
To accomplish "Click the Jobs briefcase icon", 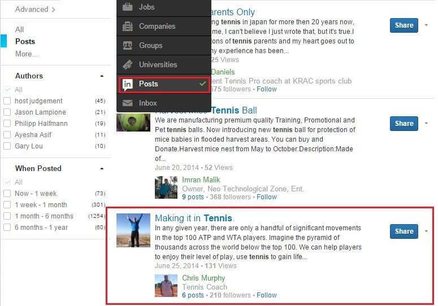I will click(128, 7).
